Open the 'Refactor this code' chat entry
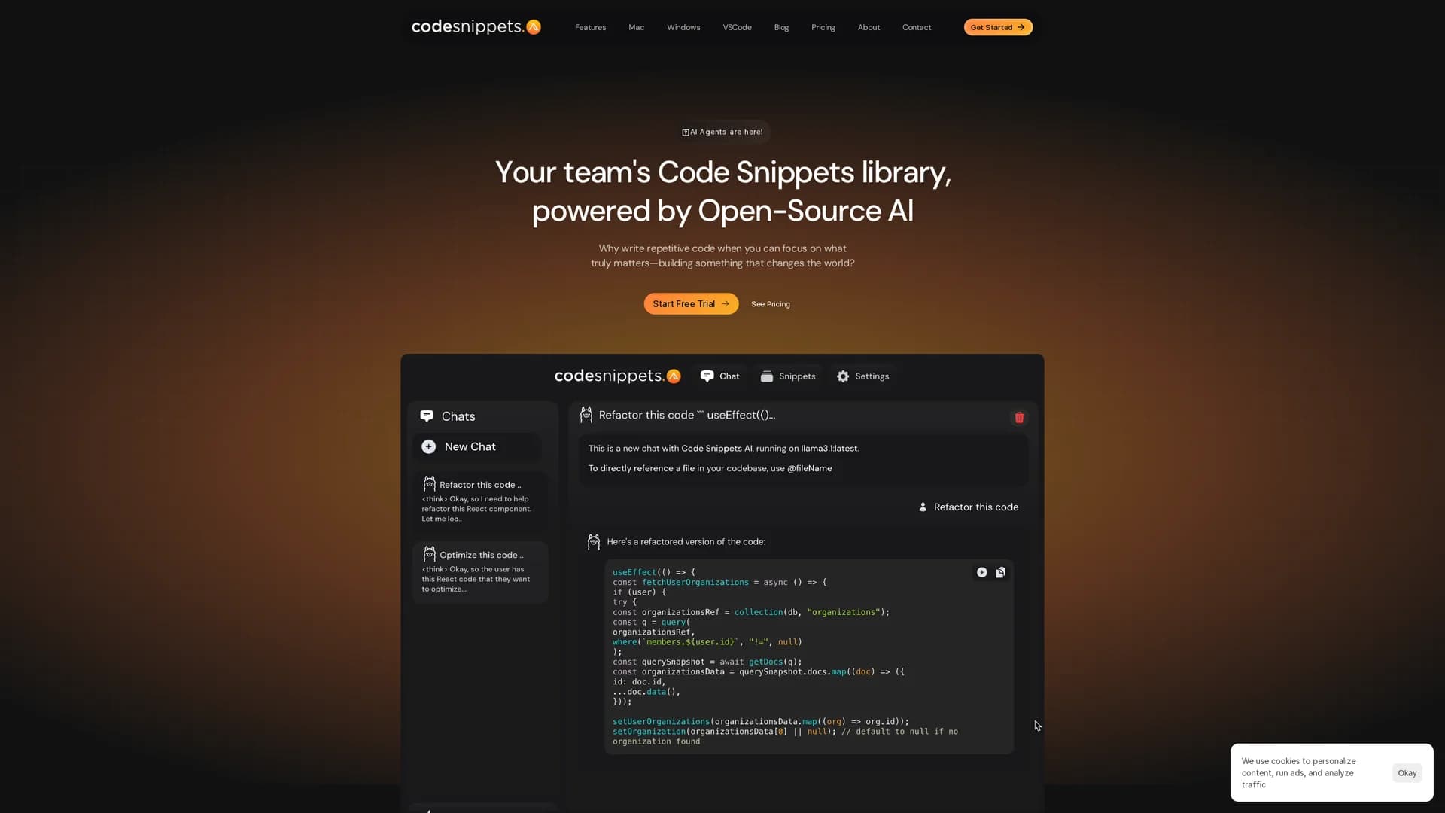This screenshot has height=813, width=1445. pyautogui.click(x=480, y=501)
